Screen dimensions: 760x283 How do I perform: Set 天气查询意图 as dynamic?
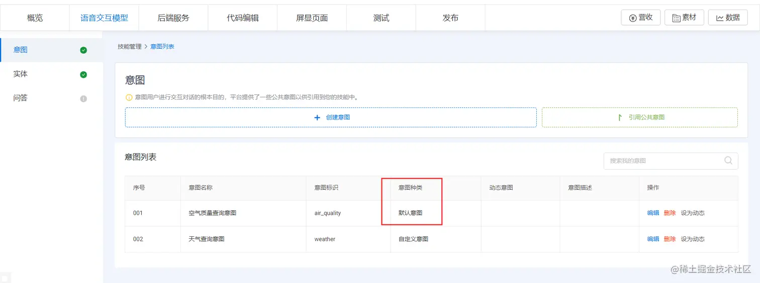(x=693, y=239)
